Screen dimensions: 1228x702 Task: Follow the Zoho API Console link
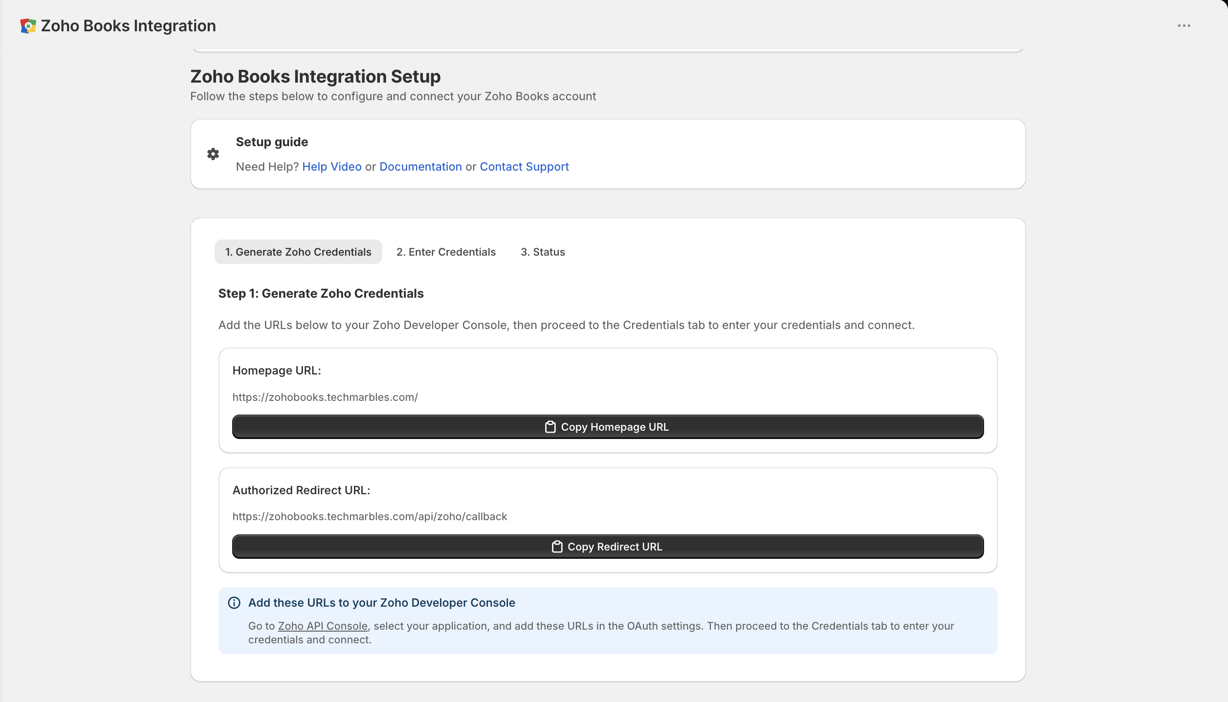pos(323,626)
